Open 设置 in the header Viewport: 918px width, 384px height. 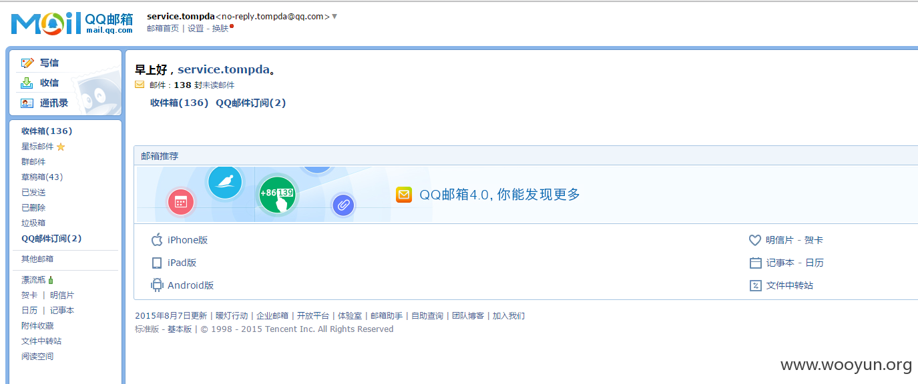click(x=196, y=29)
